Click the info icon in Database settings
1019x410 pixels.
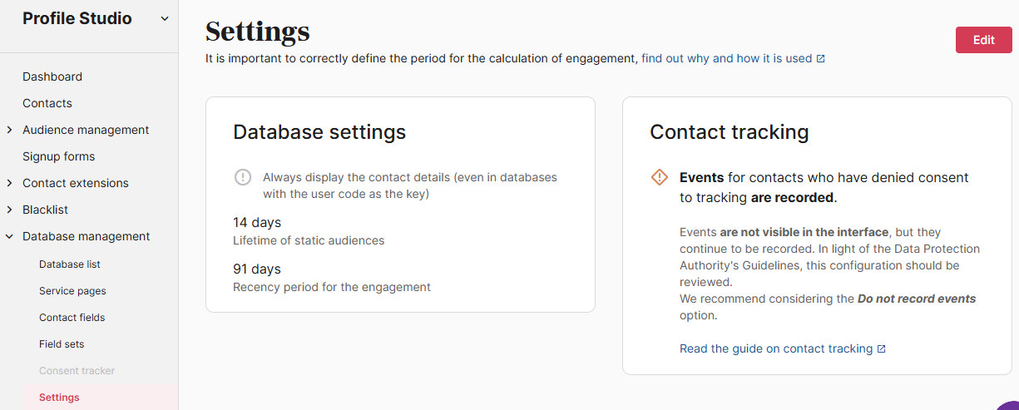tap(243, 177)
